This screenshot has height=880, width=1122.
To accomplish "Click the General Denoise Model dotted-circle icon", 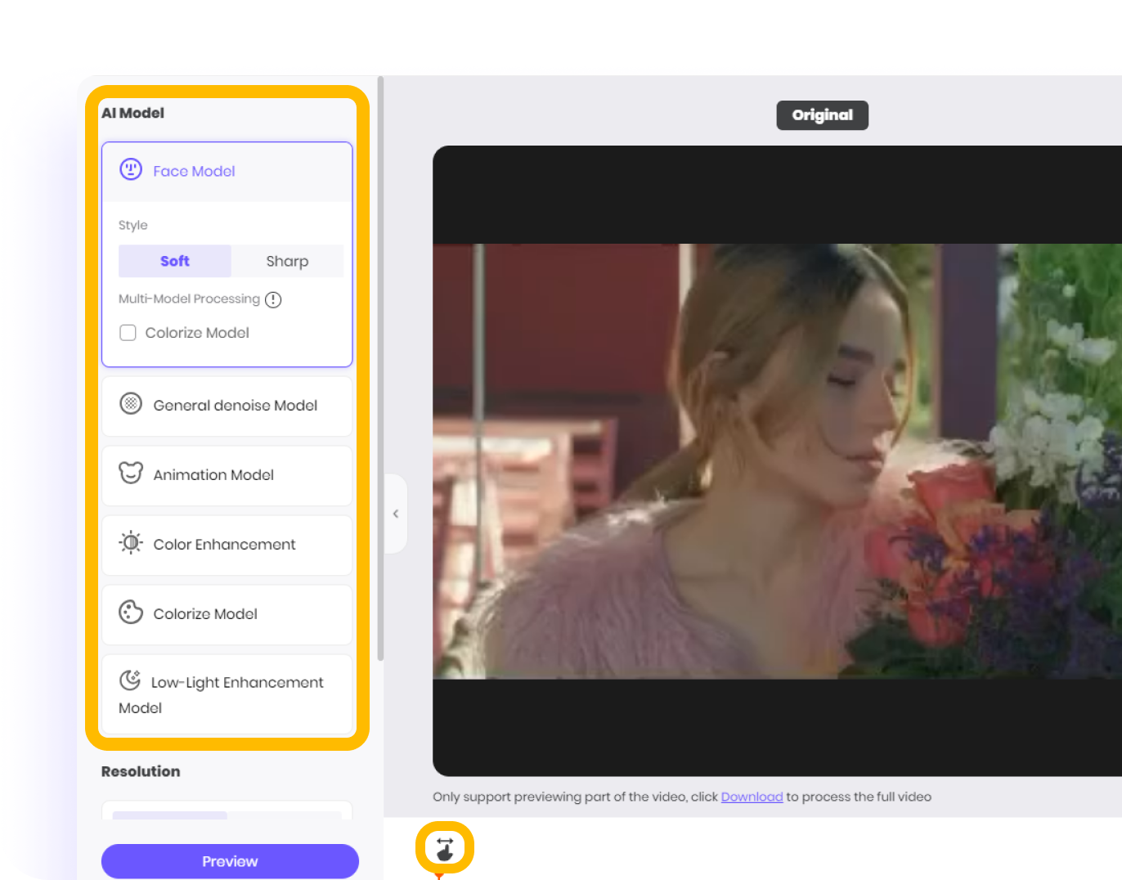I will click(x=130, y=403).
